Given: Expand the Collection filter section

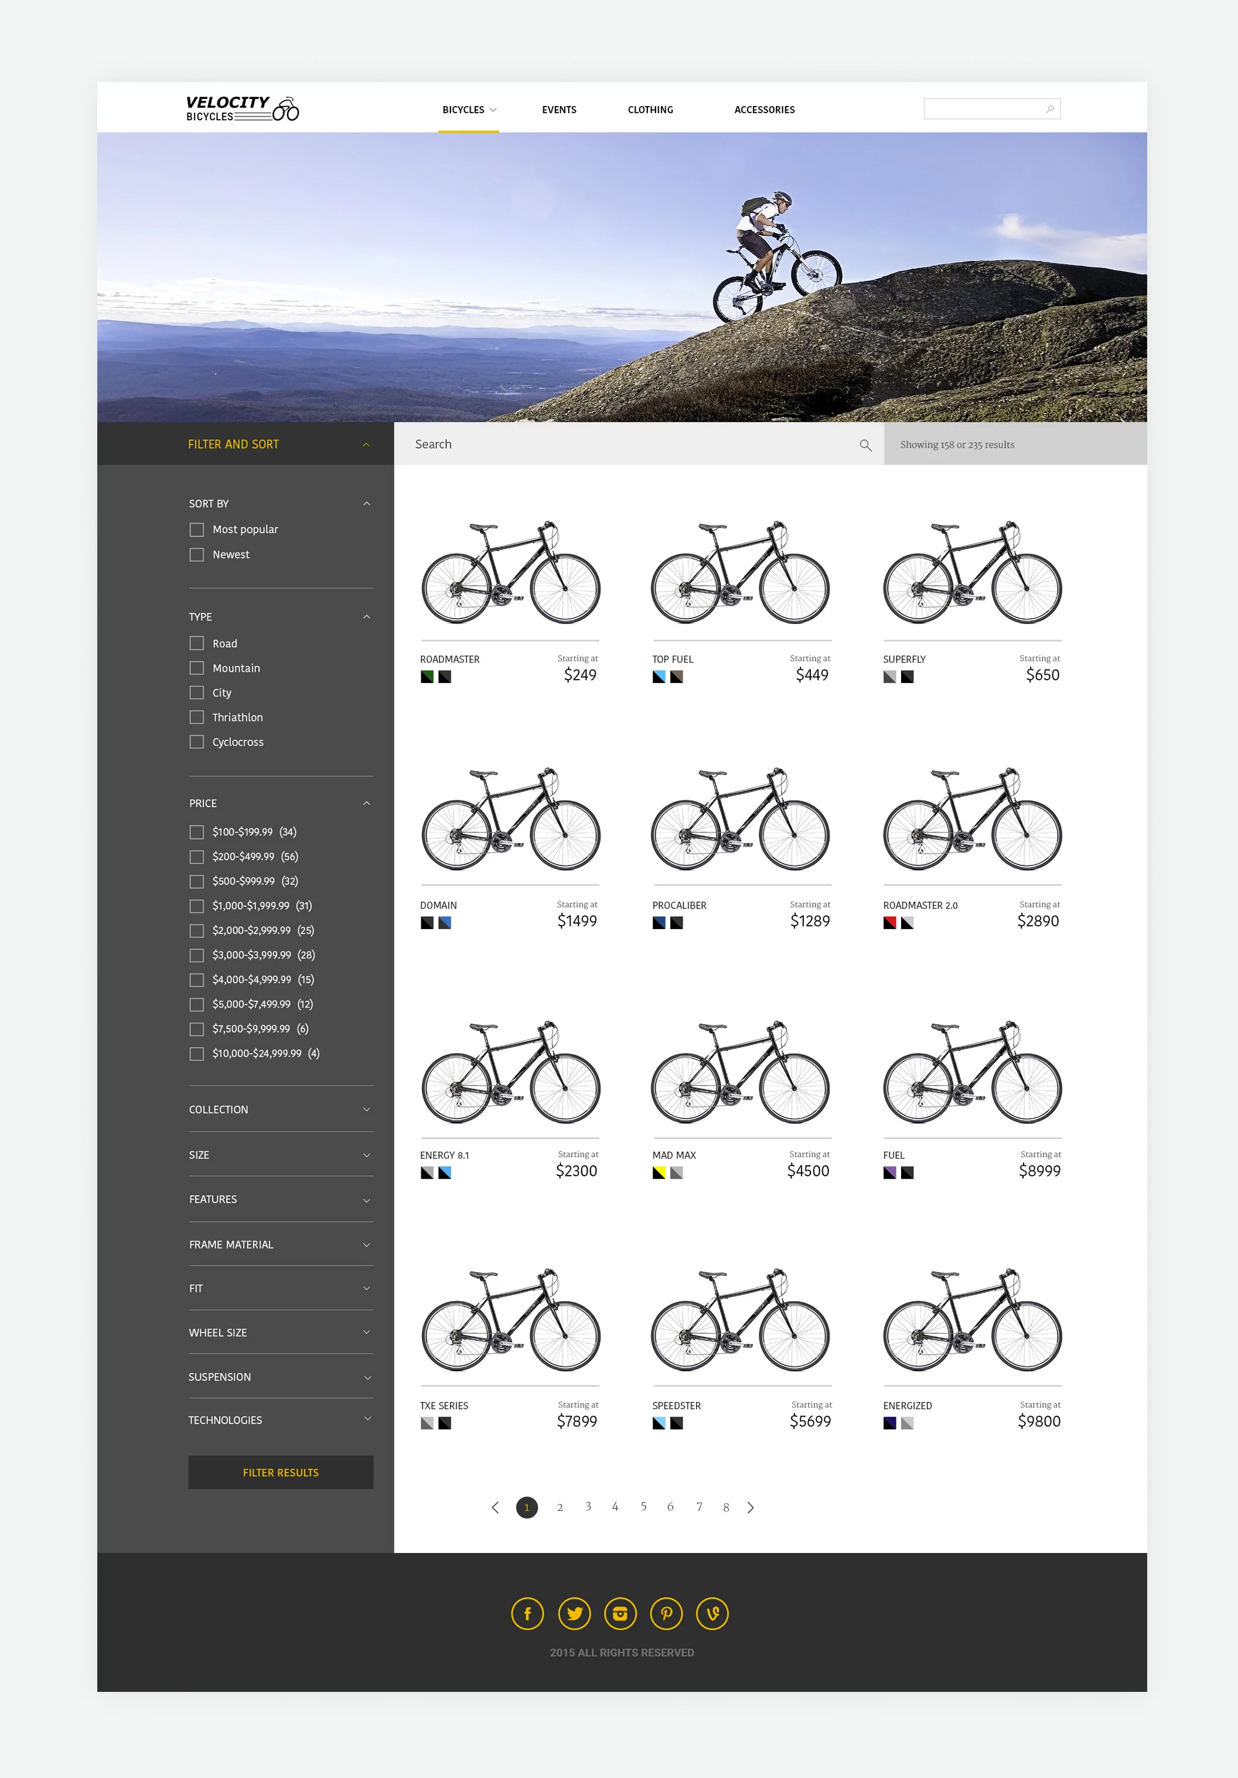Looking at the screenshot, I should 366,1110.
